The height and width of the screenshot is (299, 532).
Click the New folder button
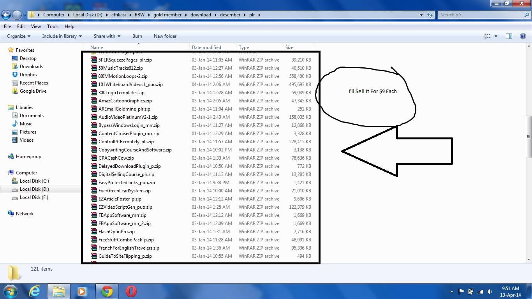[x=165, y=36]
